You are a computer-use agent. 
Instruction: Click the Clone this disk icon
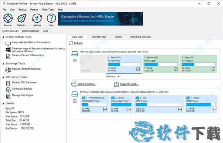click(x=74, y=84)
